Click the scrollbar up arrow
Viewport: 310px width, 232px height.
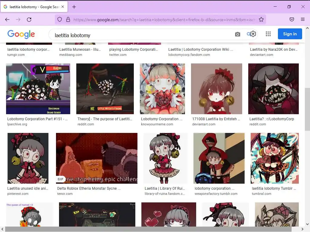307,28
